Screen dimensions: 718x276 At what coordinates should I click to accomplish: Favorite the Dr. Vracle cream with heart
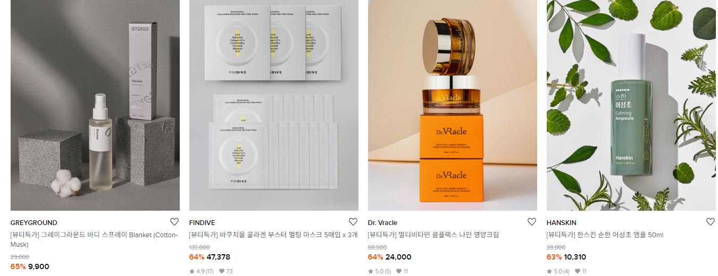click(x=532, y=222)
